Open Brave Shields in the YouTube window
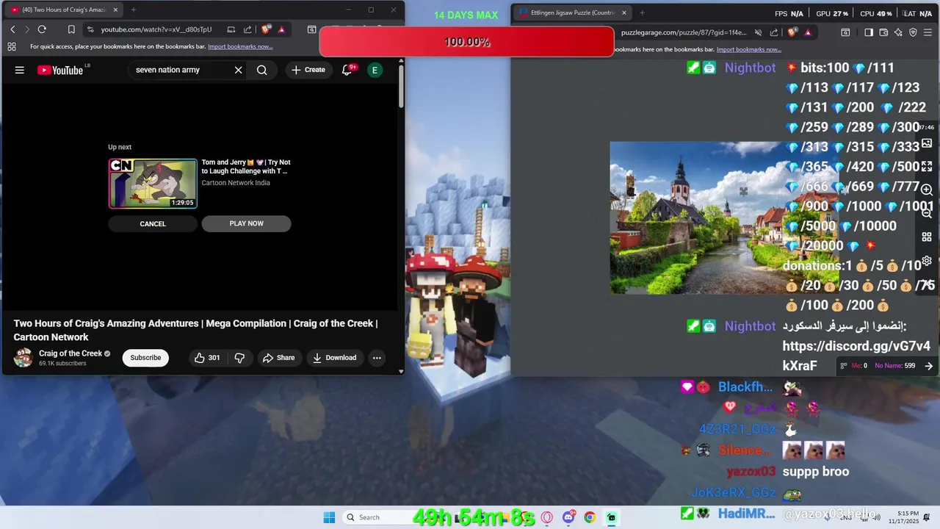 click(266, 29)
